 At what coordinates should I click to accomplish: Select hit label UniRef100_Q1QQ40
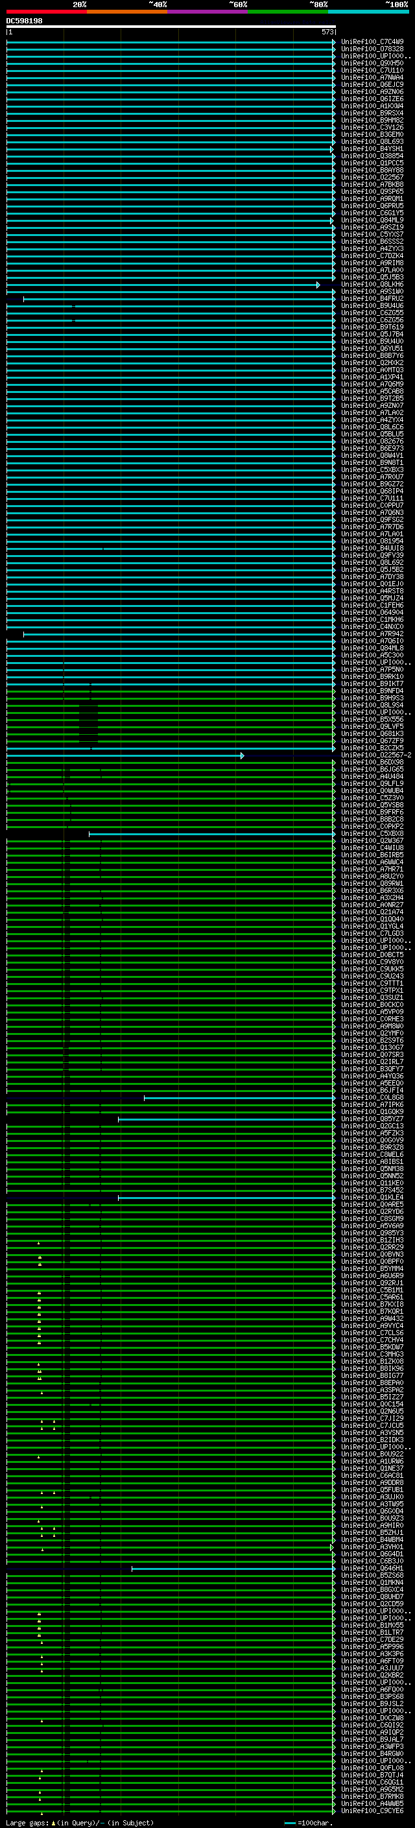pos(372,919)
